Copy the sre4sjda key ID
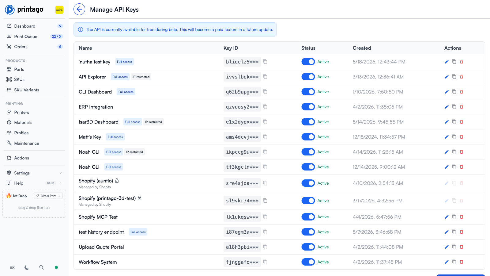The height and width of the screenshot is (276, 490). [265, 183]
